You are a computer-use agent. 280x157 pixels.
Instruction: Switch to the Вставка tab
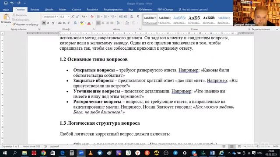click(x=35, y=10)
